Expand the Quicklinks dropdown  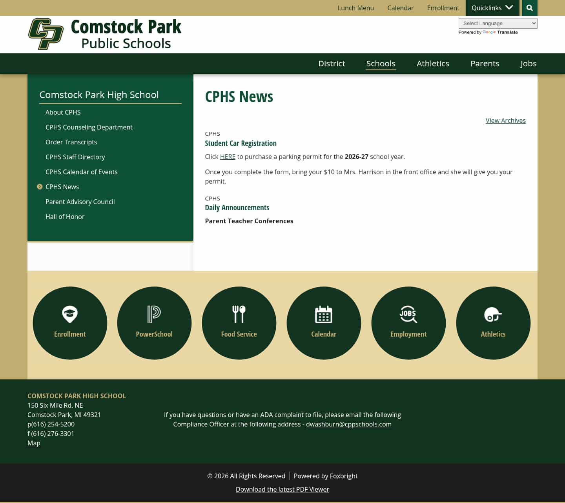point(492,8)
